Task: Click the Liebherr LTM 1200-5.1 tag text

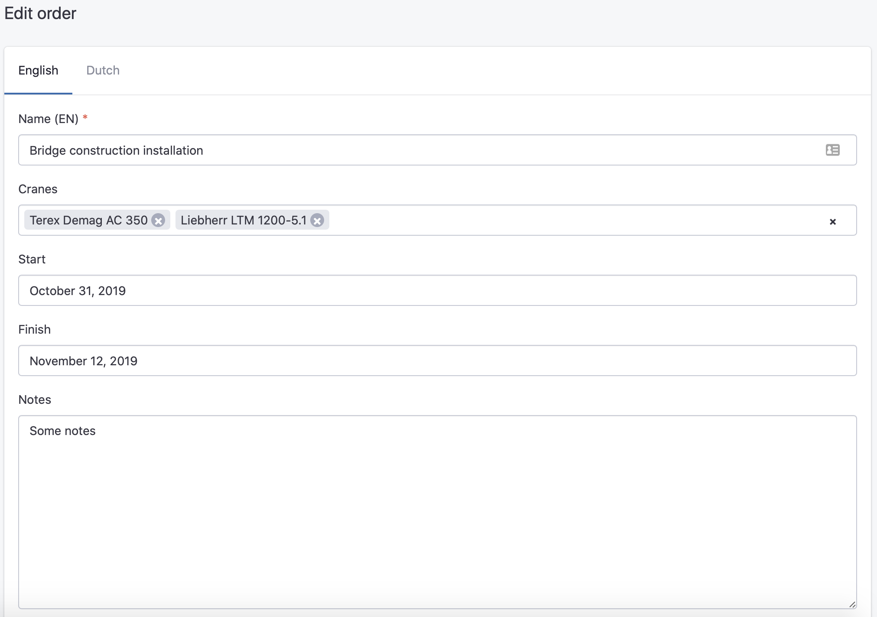Action: [243, 220]
